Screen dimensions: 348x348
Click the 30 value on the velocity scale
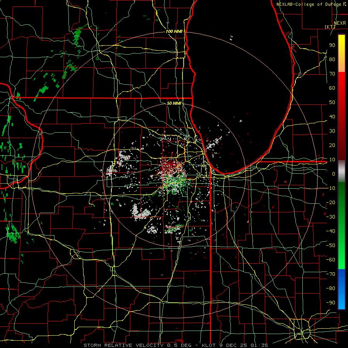point(332,131)
